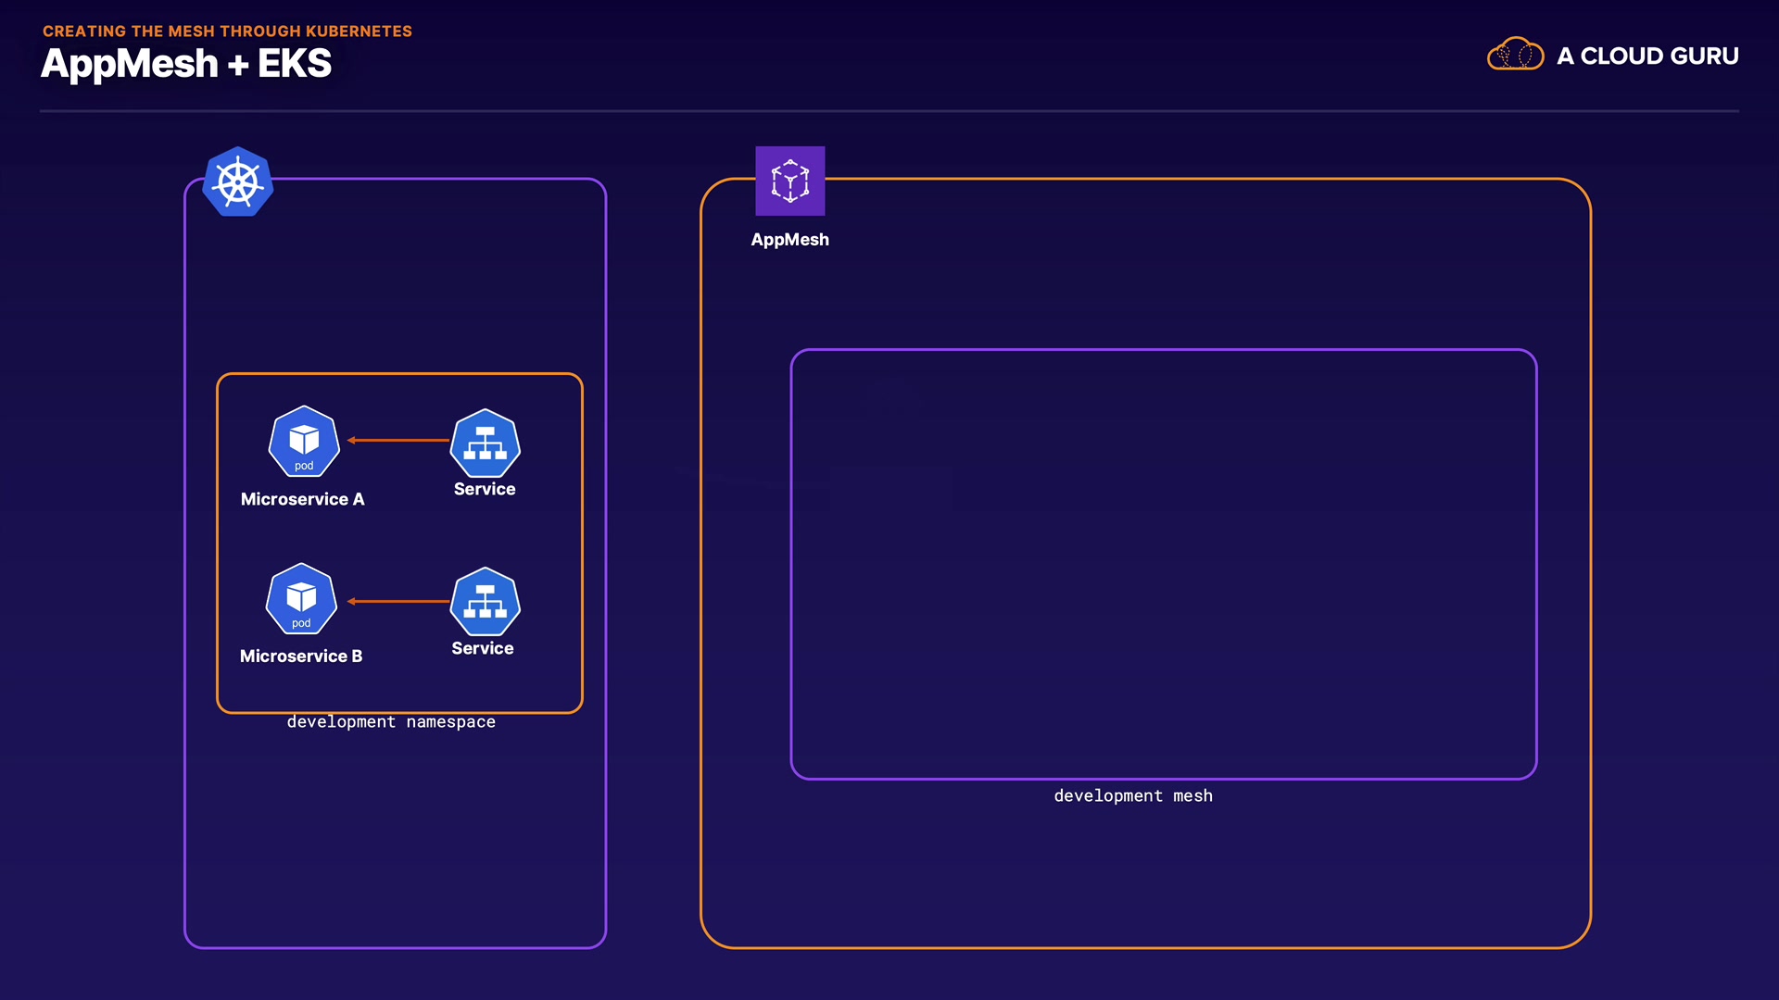Click the development mesh caption
Image resolution: width=1779 pixels, height=1000 pixels.
coord(1132,796)
